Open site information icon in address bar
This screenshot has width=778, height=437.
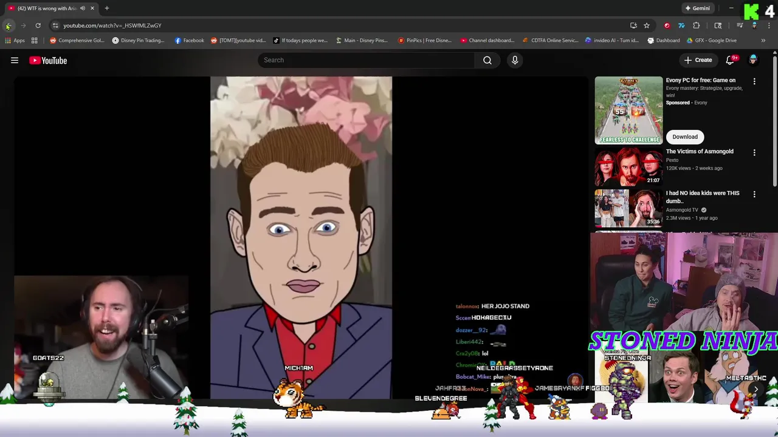click(x=55, y=25)
